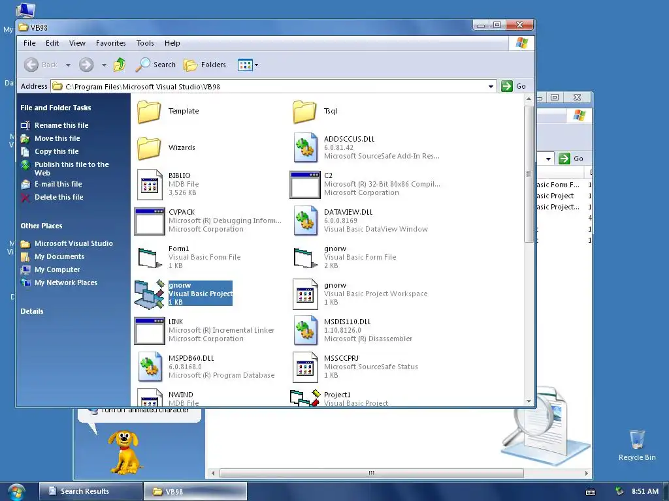Open the View menu
The image size is (669, 501).
click(x=77, y=43)
